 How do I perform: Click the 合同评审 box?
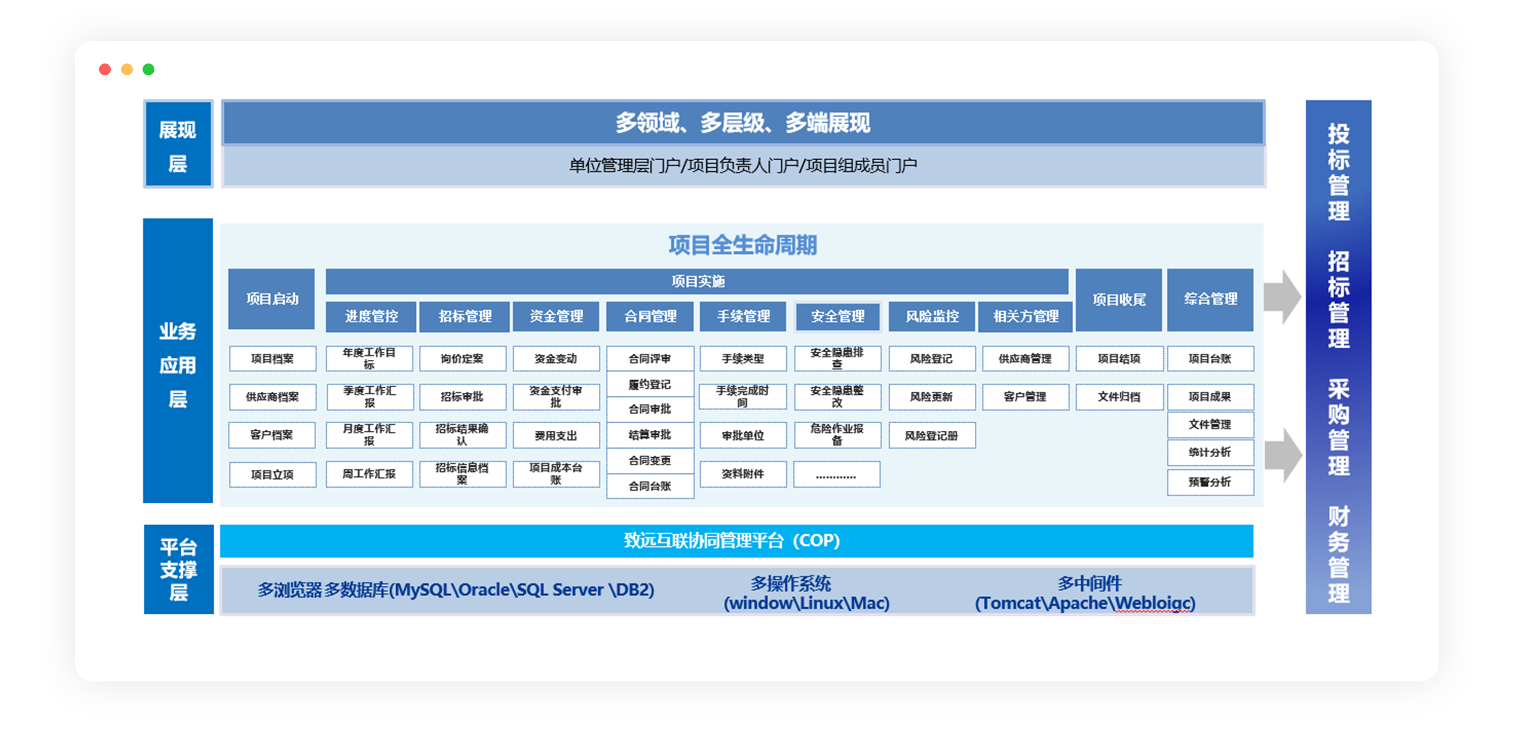650,359
